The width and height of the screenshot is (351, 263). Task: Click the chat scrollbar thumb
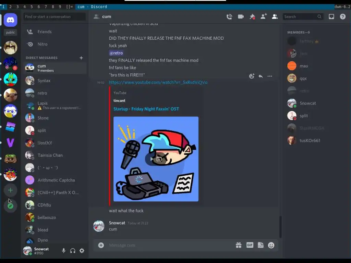click(x=280, y=227)
